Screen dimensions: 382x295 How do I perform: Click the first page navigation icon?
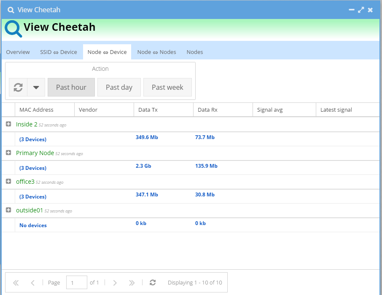[16, 283]
